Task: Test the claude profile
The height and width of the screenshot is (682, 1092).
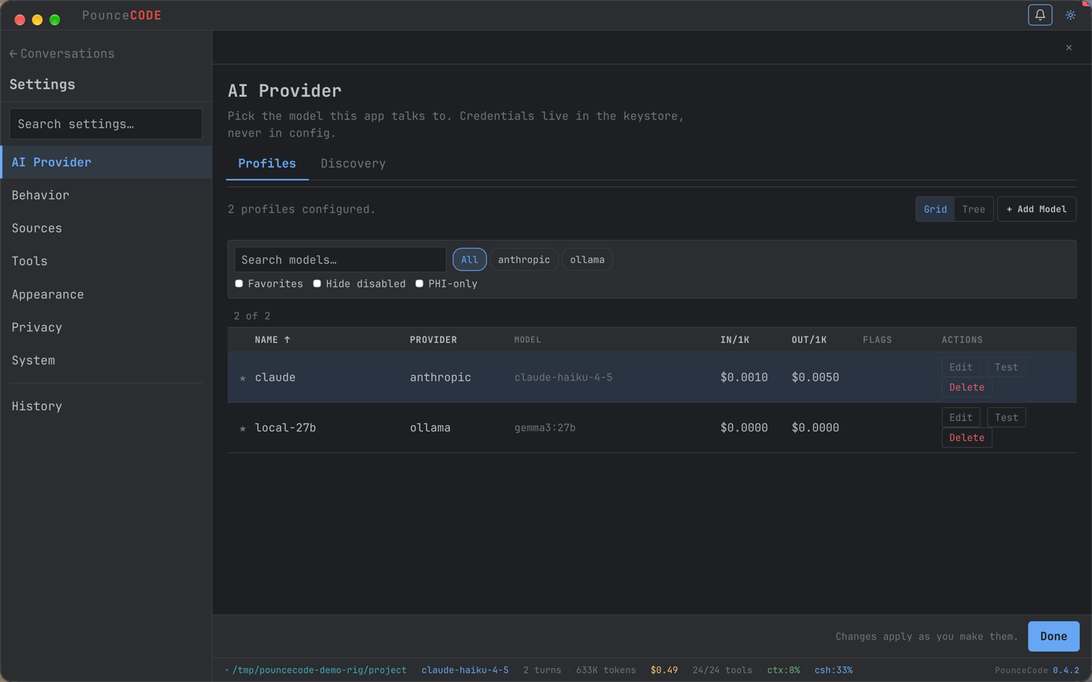Action: point(1006,367)
